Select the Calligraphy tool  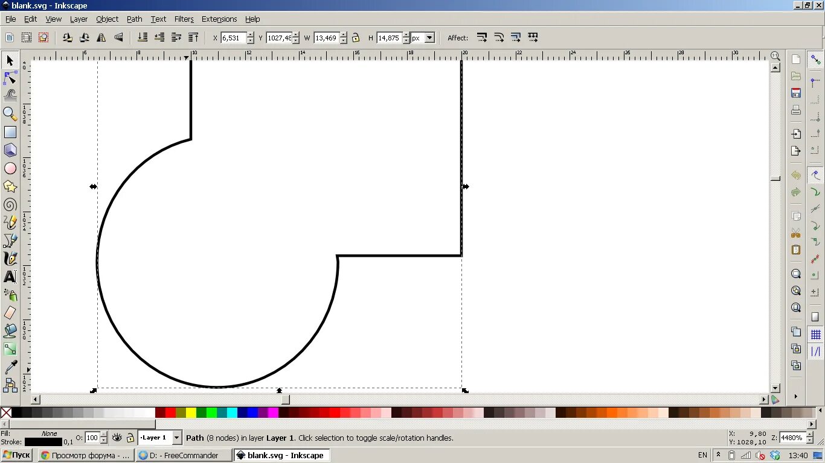coord(10,259)
